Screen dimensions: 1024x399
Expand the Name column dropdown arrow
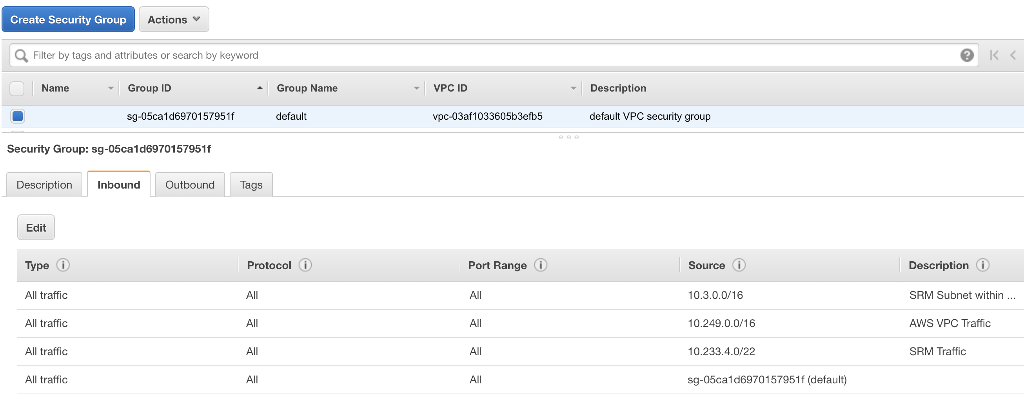(111, 88)
